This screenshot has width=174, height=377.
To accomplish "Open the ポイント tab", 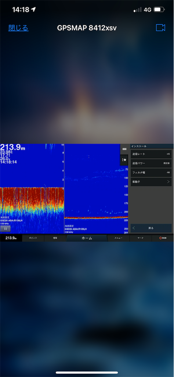I will [x=33, y=238].
